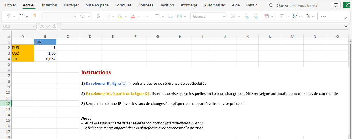Screen dimensions: 352x139
Task: Select the Format Painter brush
Action: point(34,16)
